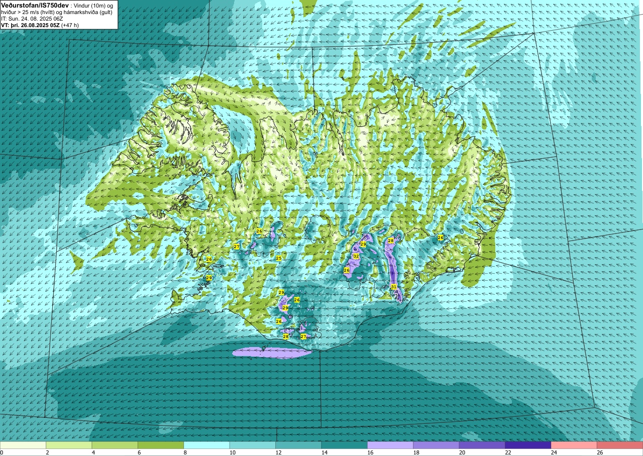
Task: Click the 10–12 m/s light turquoise legend swatch
Action: (253, 445)
